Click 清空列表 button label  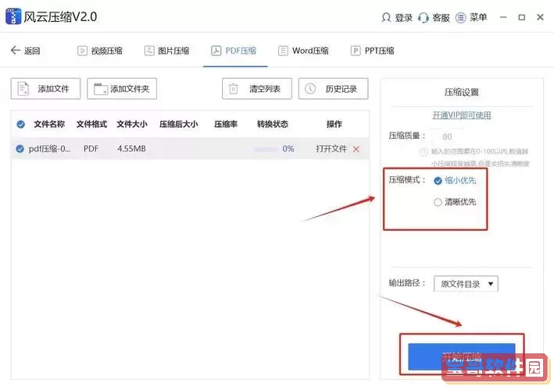tap(265, 89)
